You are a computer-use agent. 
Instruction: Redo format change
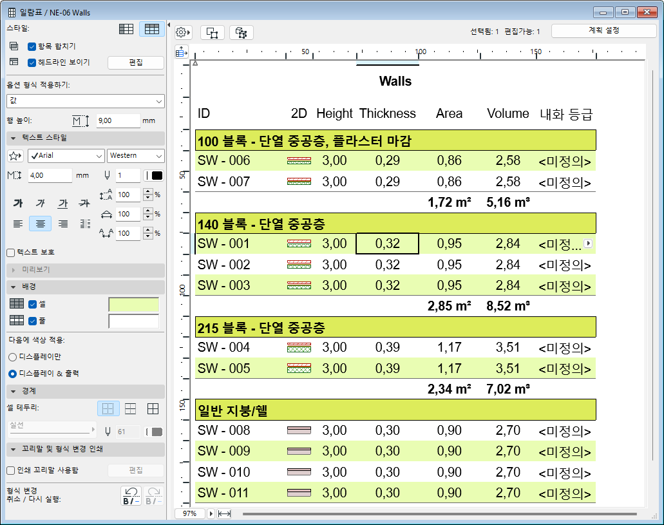coord(154,496)
